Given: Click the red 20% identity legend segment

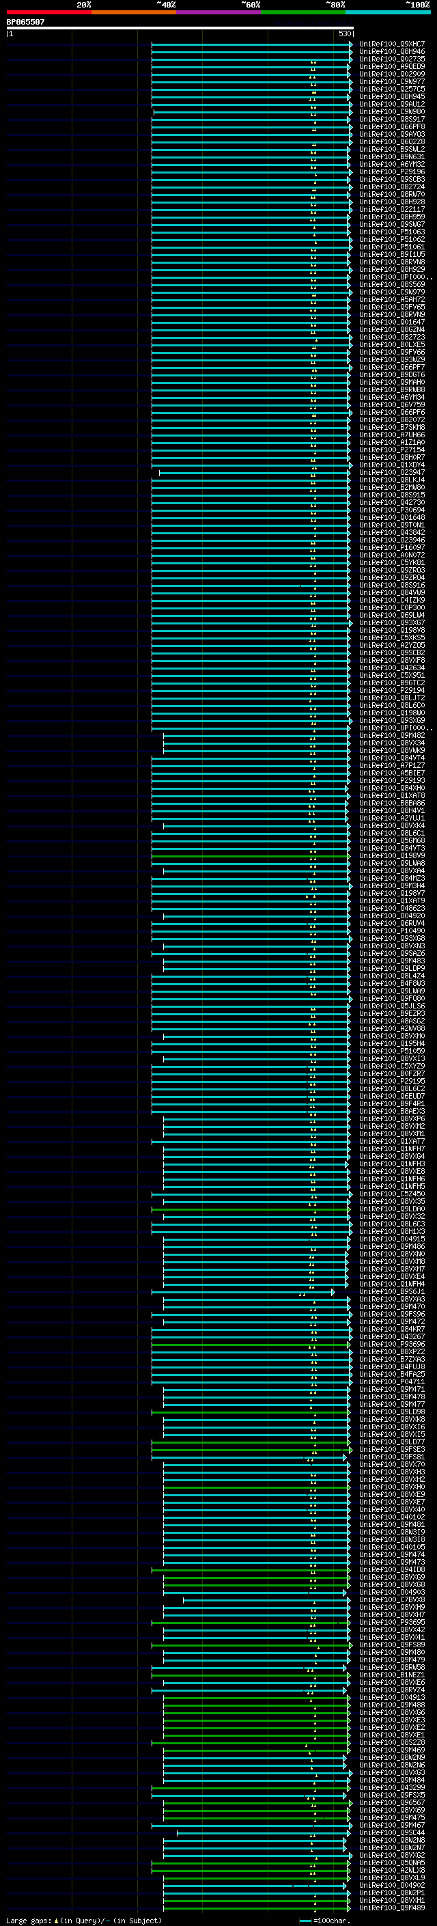Looking at the screenshot, I should click(x=48, y=12).
